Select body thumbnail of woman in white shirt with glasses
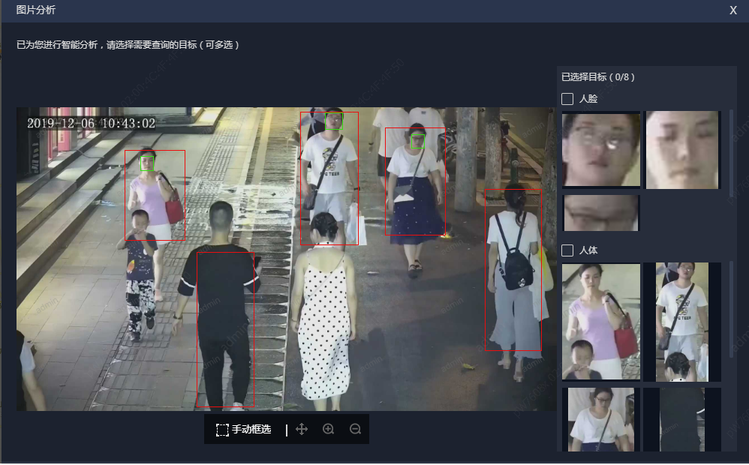Screen dimensions: 749x465 (x=601, y=419)
